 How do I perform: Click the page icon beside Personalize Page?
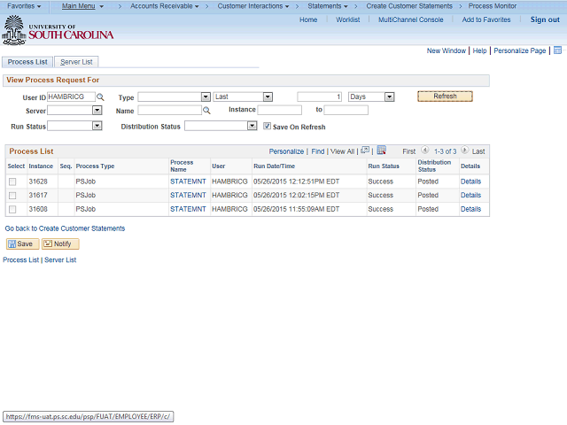coord(557,50)
